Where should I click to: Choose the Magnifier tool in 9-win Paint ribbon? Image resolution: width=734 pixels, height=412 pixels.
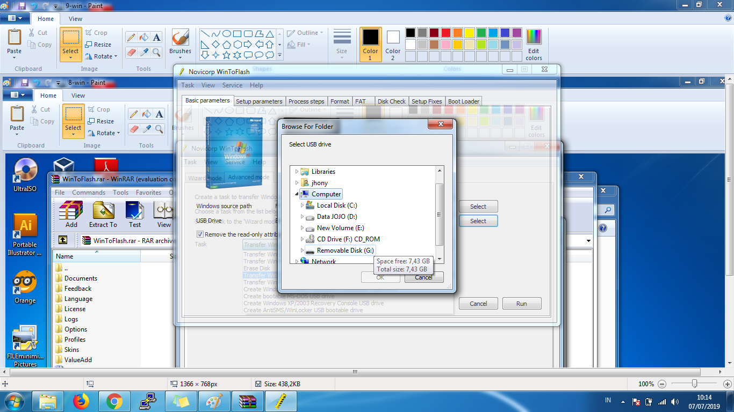pos(156,52)
